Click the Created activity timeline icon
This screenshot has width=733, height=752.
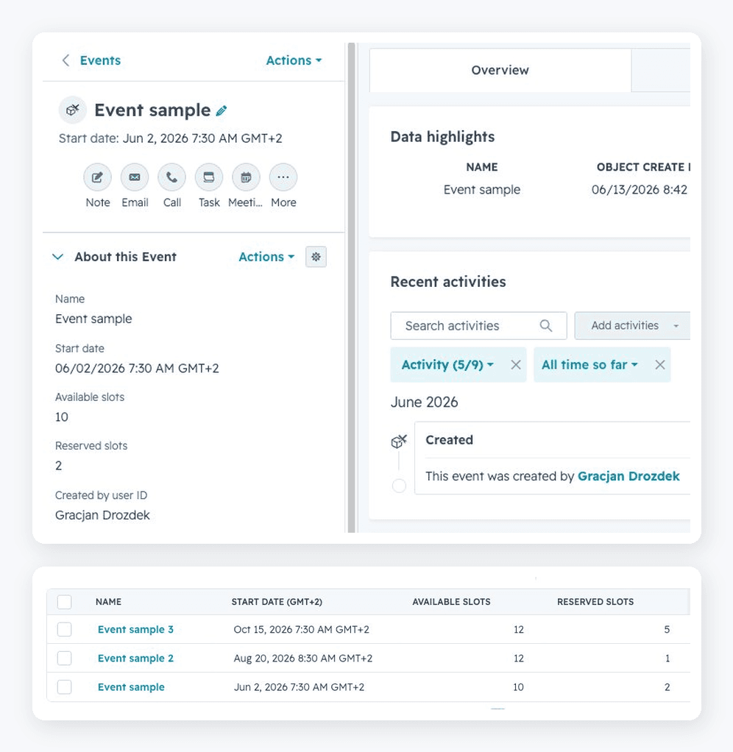coord(399,441)
